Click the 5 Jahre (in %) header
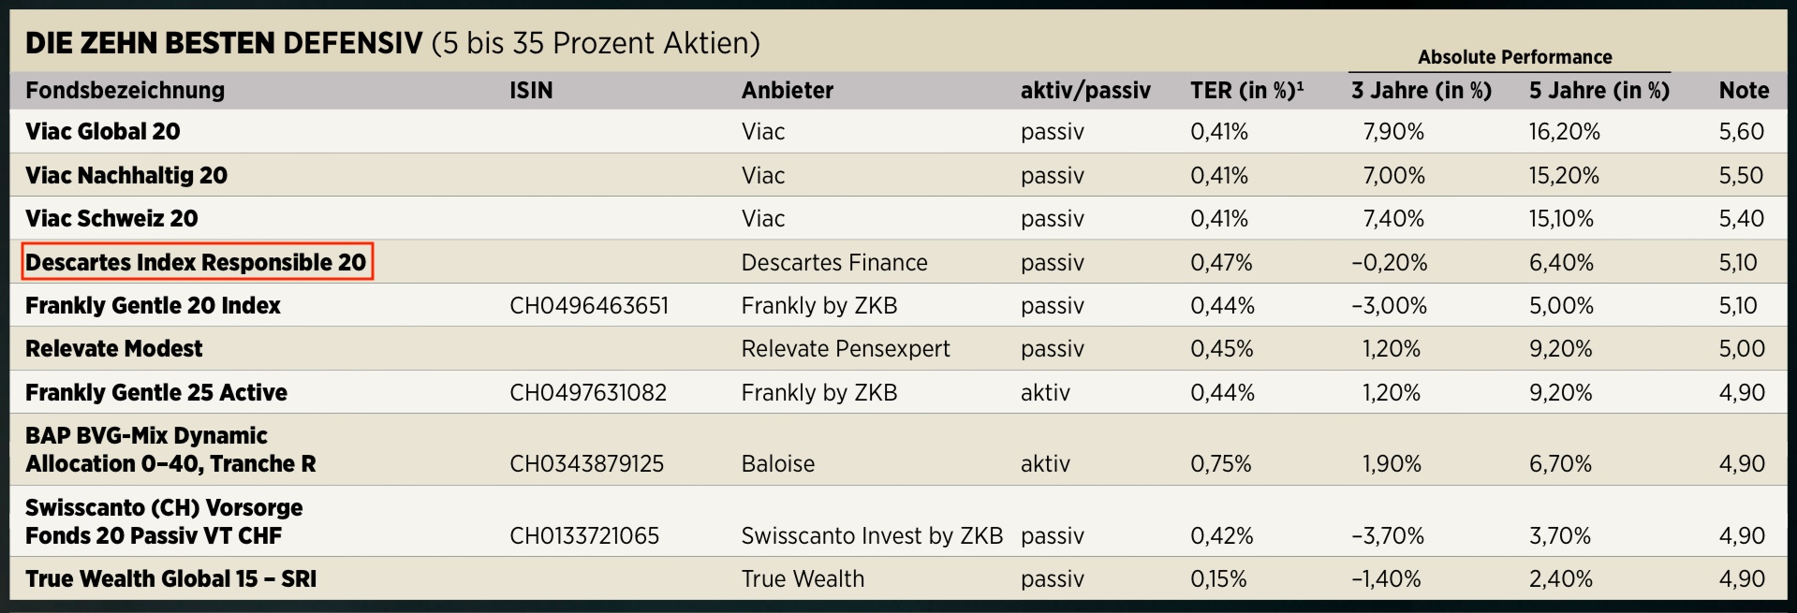The image size is (1797, 613). point(1599,91)
